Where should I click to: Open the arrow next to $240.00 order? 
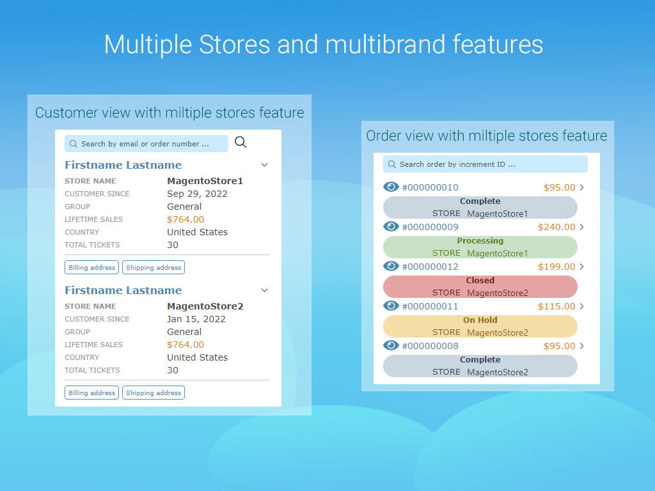[581, 228]
